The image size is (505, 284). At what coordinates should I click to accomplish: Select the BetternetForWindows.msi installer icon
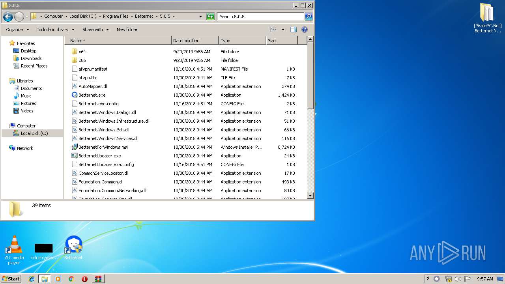[75, 147]
